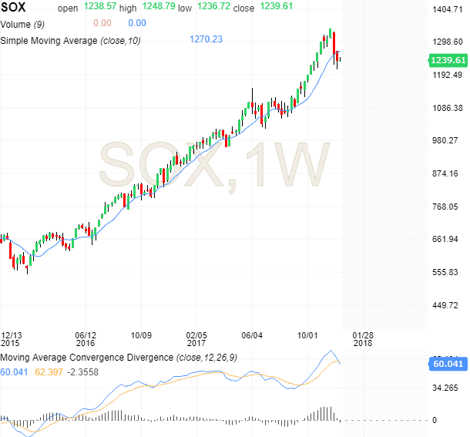Click the open value 1238.57

click(99, 9)
